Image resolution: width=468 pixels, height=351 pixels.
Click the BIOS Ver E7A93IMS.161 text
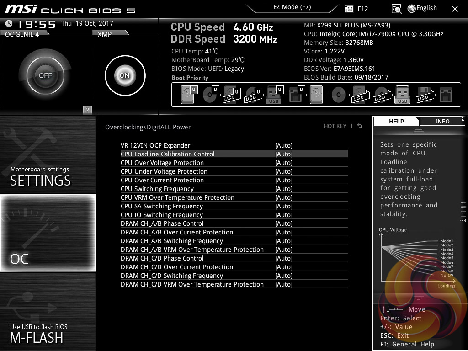click(340, 69)
